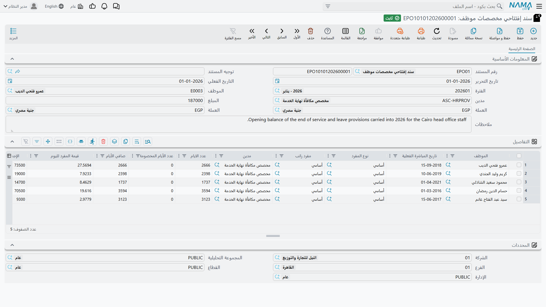Click the search by code or name field
This screenshot has width=546, height=307.
pos(414,6)
